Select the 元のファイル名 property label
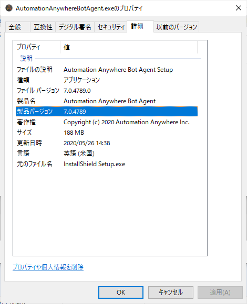This screenshot has height=304, width=247. [x=35, y=164]
